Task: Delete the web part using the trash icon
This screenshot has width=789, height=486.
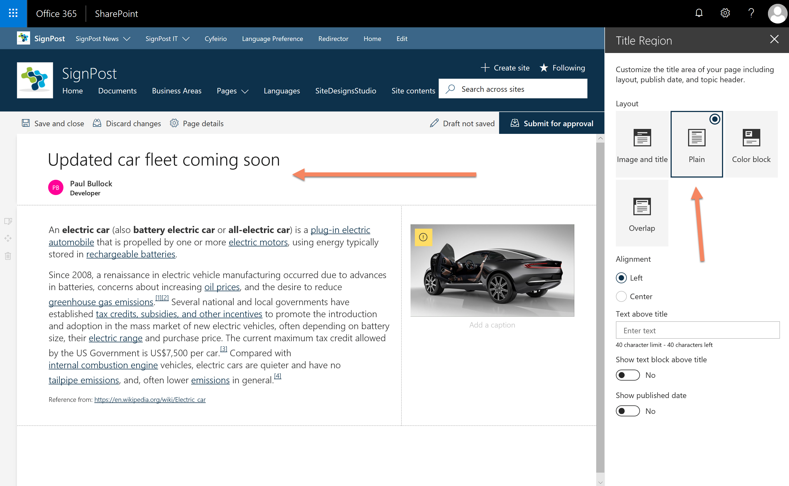Action: [8, 255]
